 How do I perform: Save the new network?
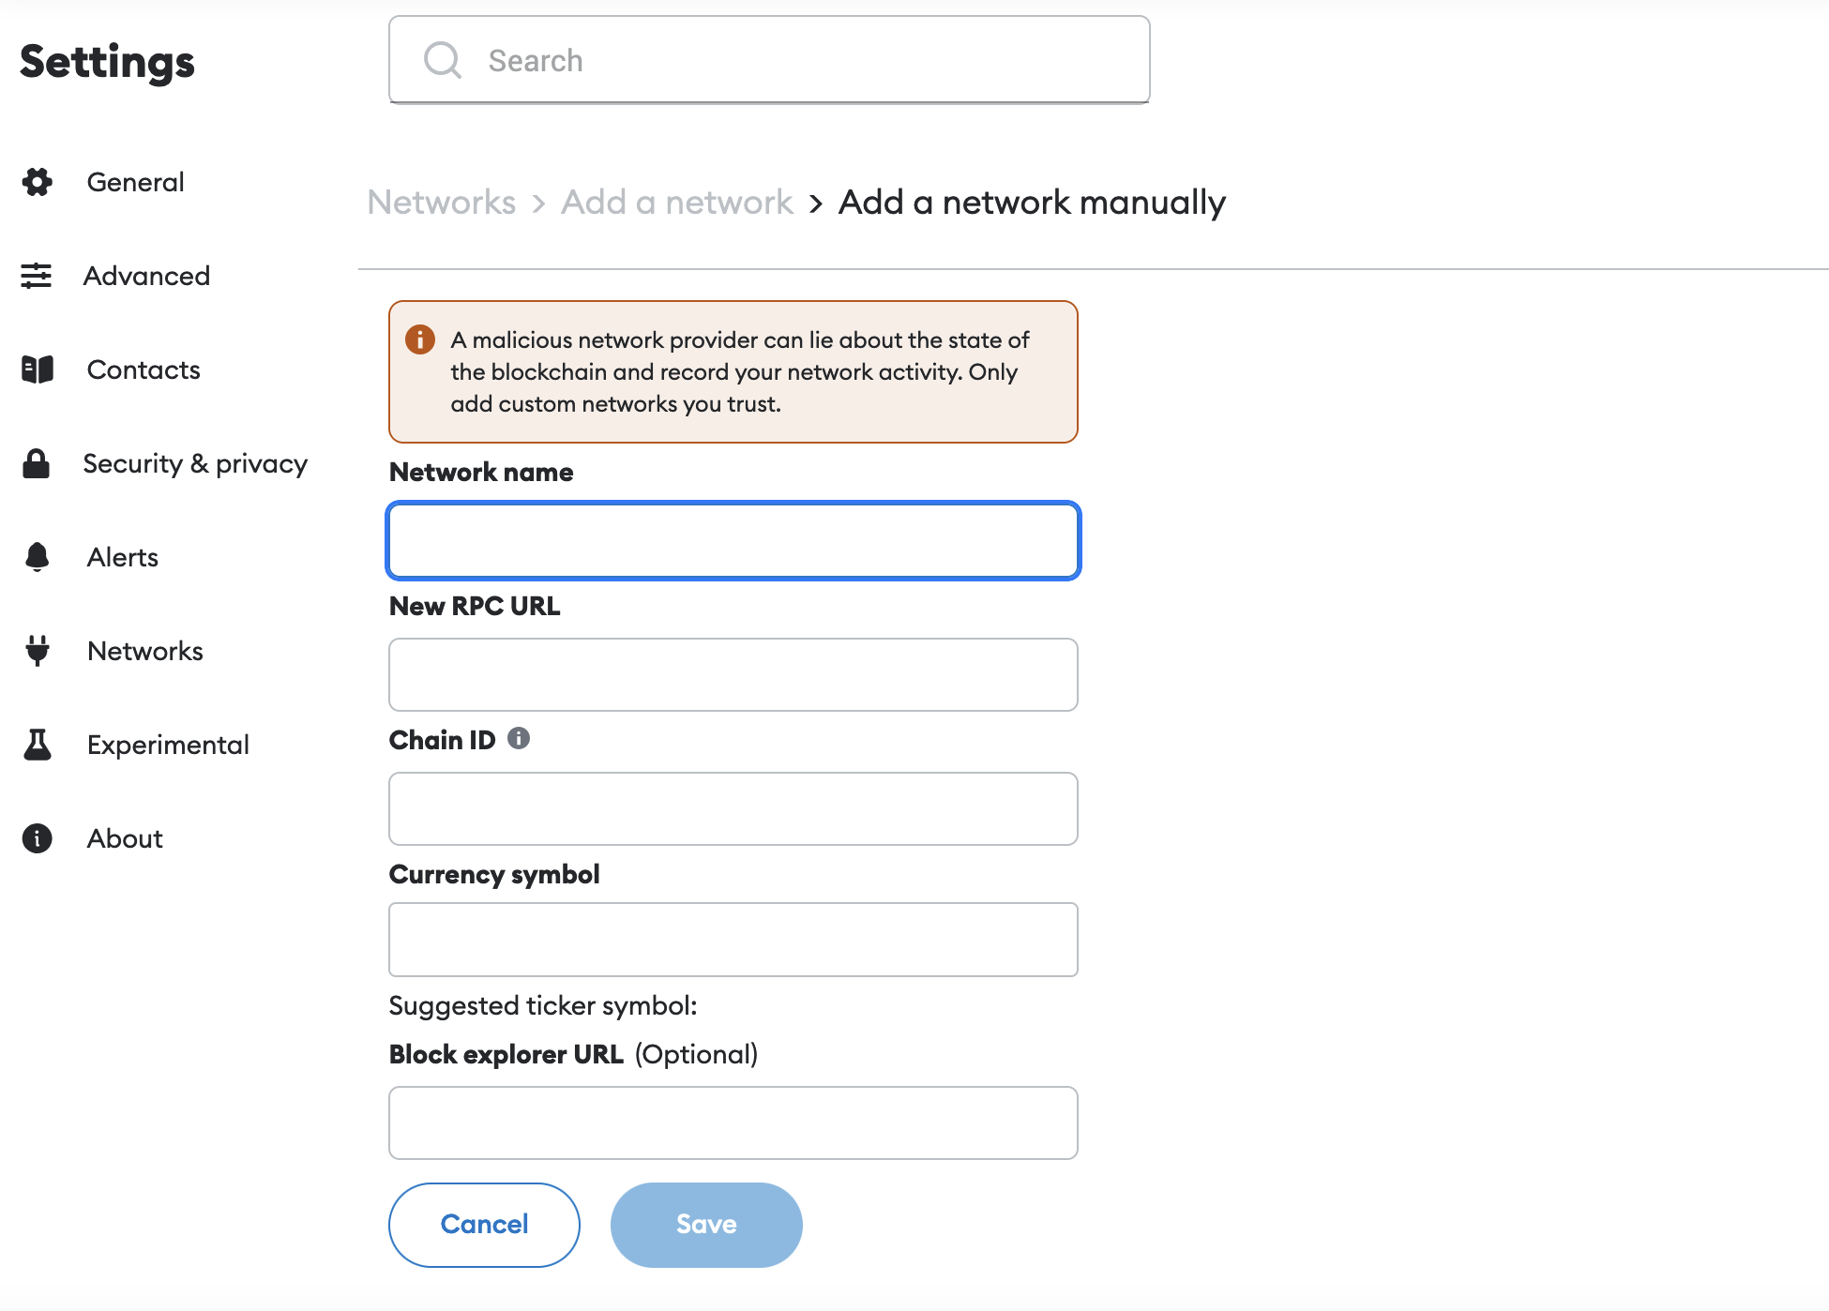[706, 1225]
